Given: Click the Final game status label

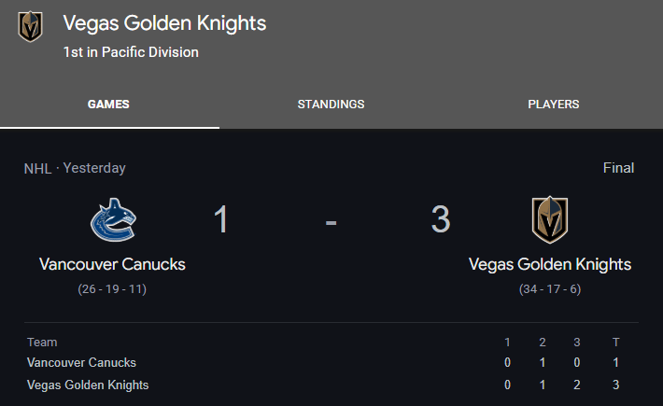Looking at the screenshot, I should click(618, 168).
